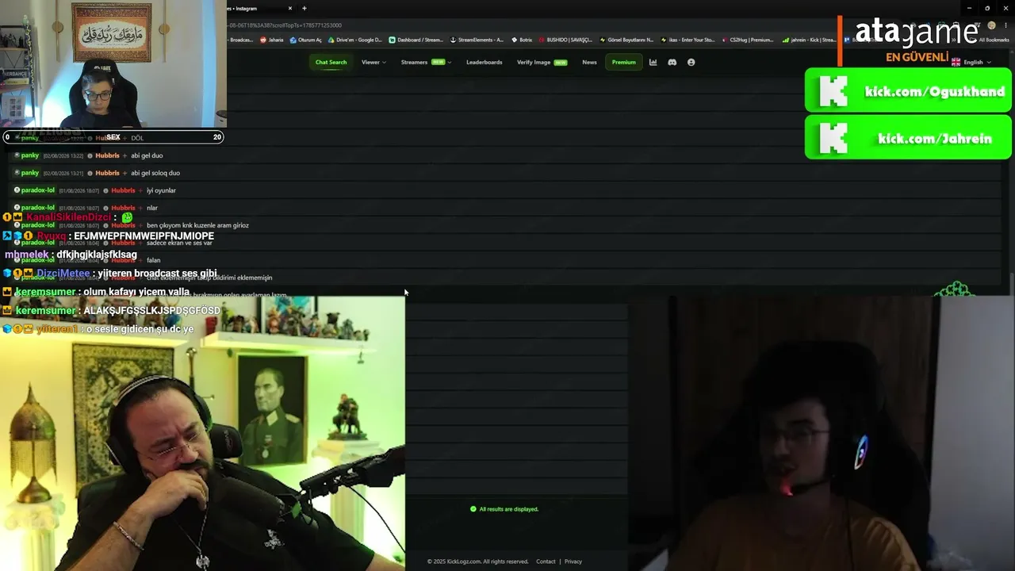Open the Contact footer link
Screen dimensions: 1015x571
pos(546,561)
